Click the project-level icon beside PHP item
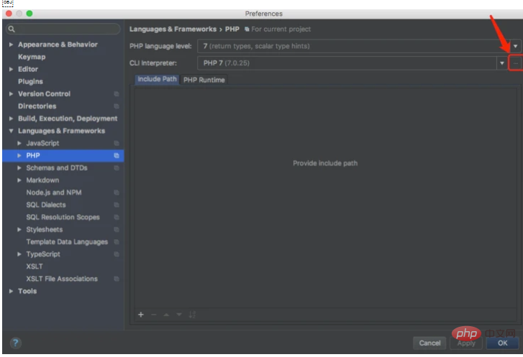523x357 pixels. (117, 155)
